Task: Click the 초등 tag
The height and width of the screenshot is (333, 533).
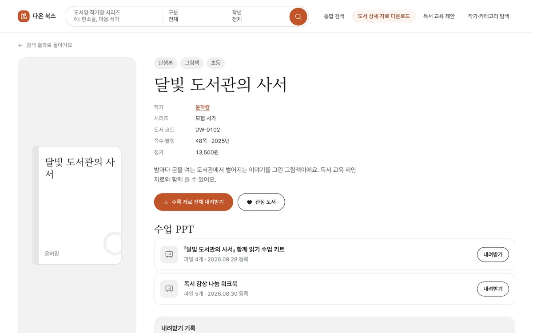Action: click(x=215, y=63)
